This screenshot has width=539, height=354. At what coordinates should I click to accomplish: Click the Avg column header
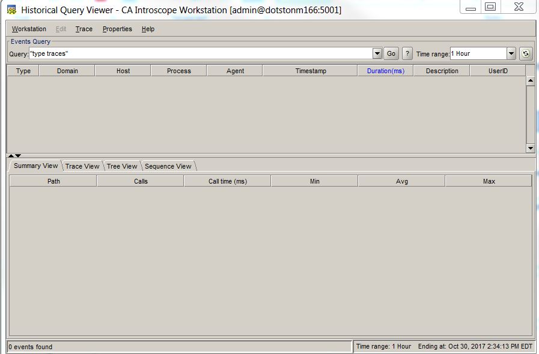point(402,181)
